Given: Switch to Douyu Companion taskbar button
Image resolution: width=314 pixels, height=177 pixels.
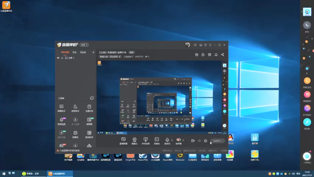Looking at the screenshot, I should 60,173.
